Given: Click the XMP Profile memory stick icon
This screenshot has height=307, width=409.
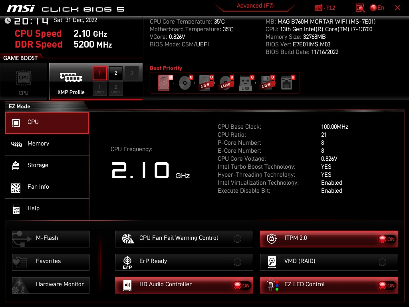Looking at the screenshot, I should coord(71,77).
